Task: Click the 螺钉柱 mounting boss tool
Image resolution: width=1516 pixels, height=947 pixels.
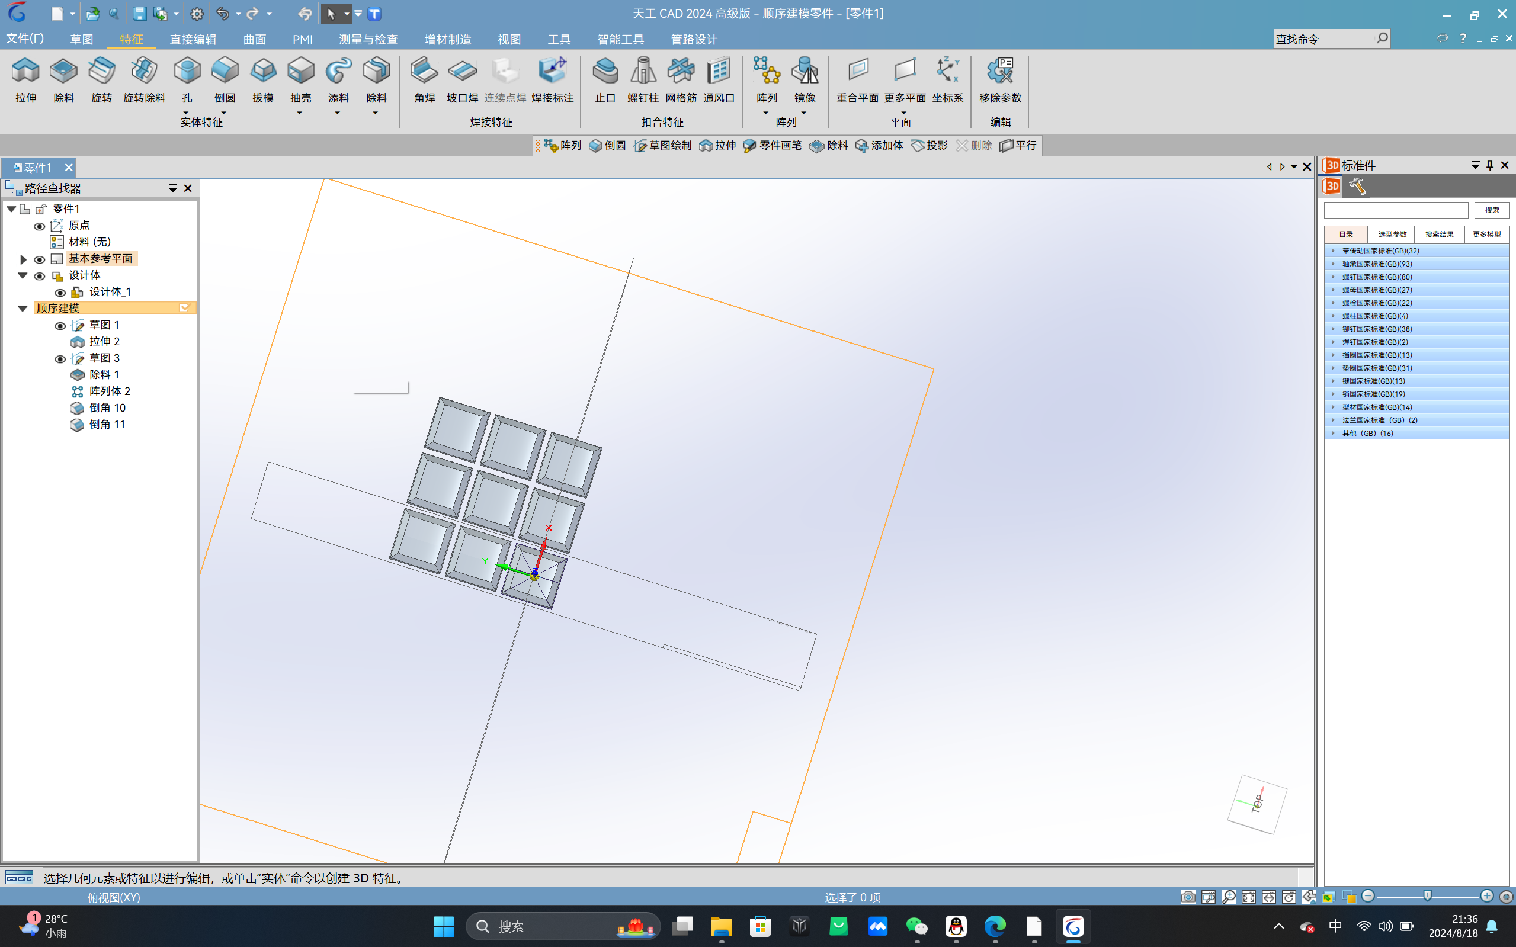Action: [x=643, y=79]
